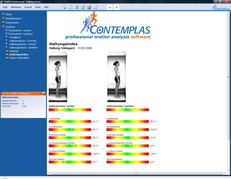Click arrow icon beside Report Überblick
Image resolution: width=231 pixels, height=179 pixels.
tap(7, 58)
